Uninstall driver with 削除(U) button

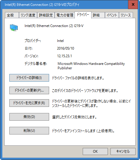[29, 131]
